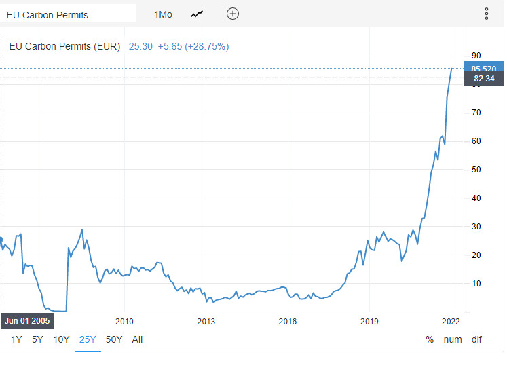This screenshot has height=372, width=507.
Task: Click the 25.30 legend price value
Action: click(140, 46)
